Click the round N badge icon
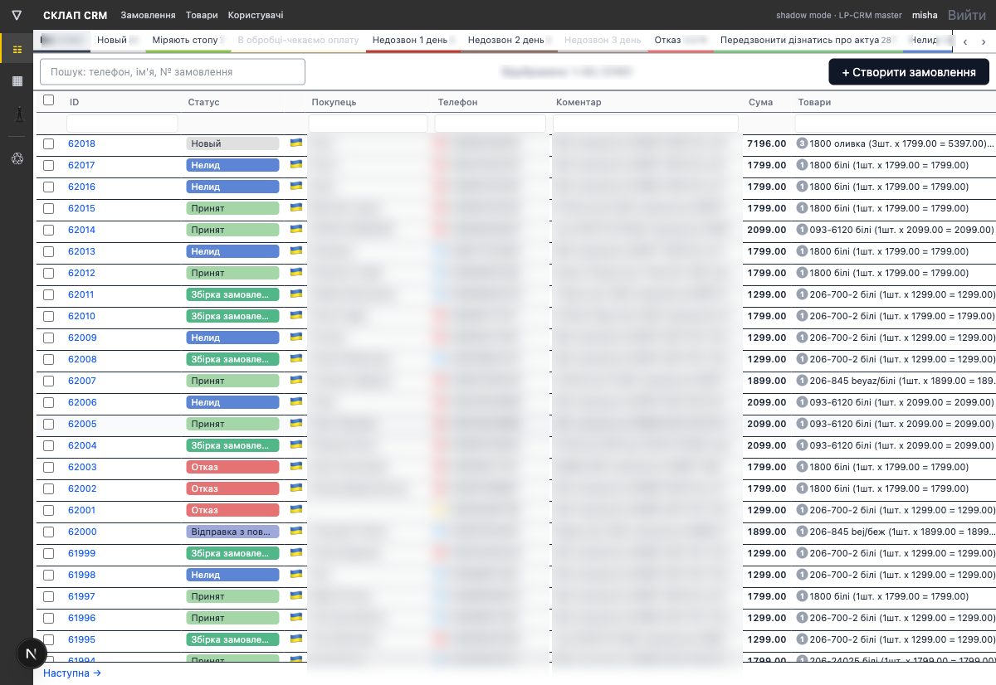This screenshot has width=996, height=685. (x=32, y=653)
